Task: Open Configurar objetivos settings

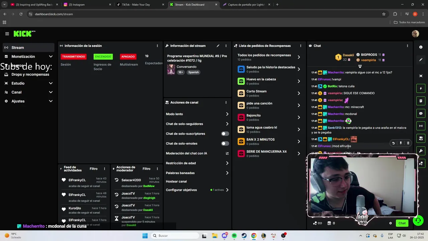Action: click(197, 190)
